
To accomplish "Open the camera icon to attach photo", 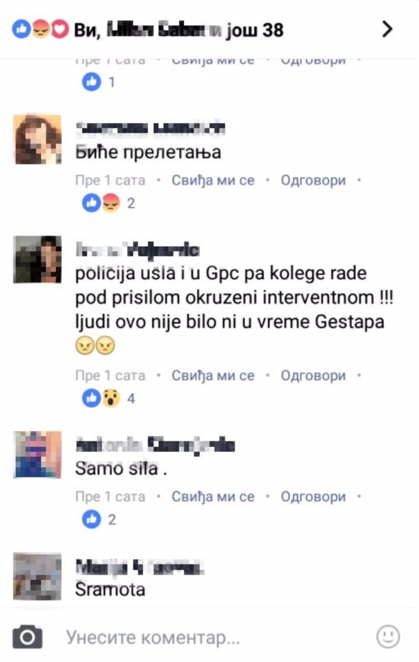I will (x=27, y=637).
